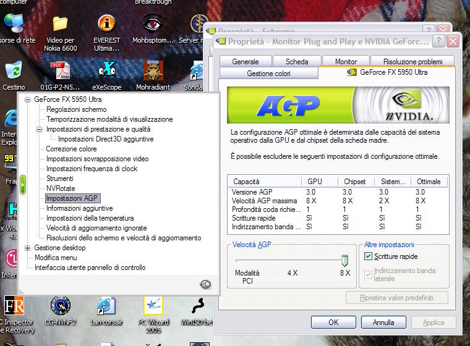
Task: Open the eXeScope desktop icon
Action: click(x=107, y=69)
